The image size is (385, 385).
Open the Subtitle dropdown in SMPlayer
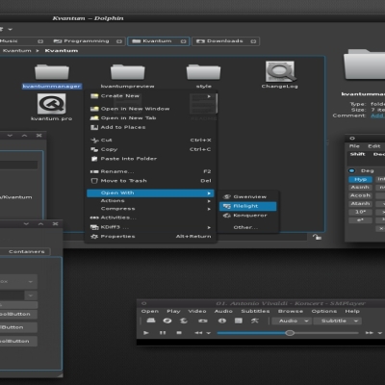pyautogui.click(x=337, y=321)
